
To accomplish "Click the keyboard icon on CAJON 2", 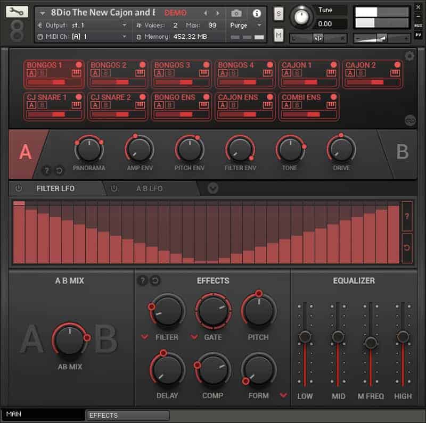I will click(x=395, y=73).
